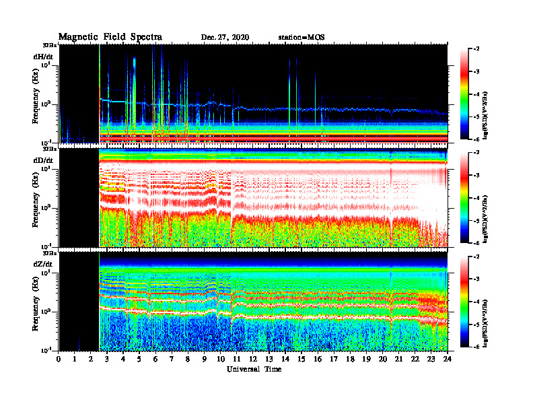Click the "-2" tick on top color bar
The height and width of the screenshot is (412, 533).
tap(476, 49)
